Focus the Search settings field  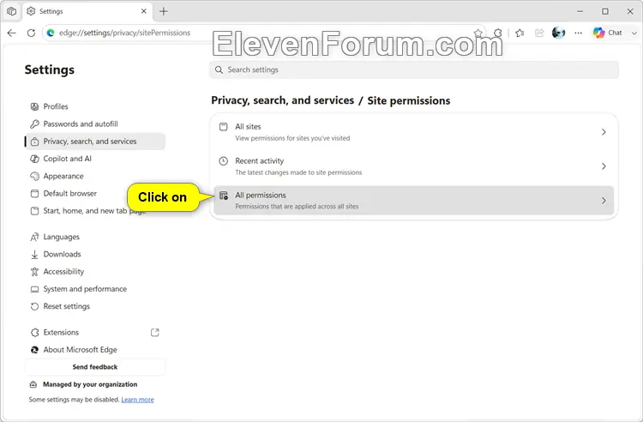click(x=414, y=69)
